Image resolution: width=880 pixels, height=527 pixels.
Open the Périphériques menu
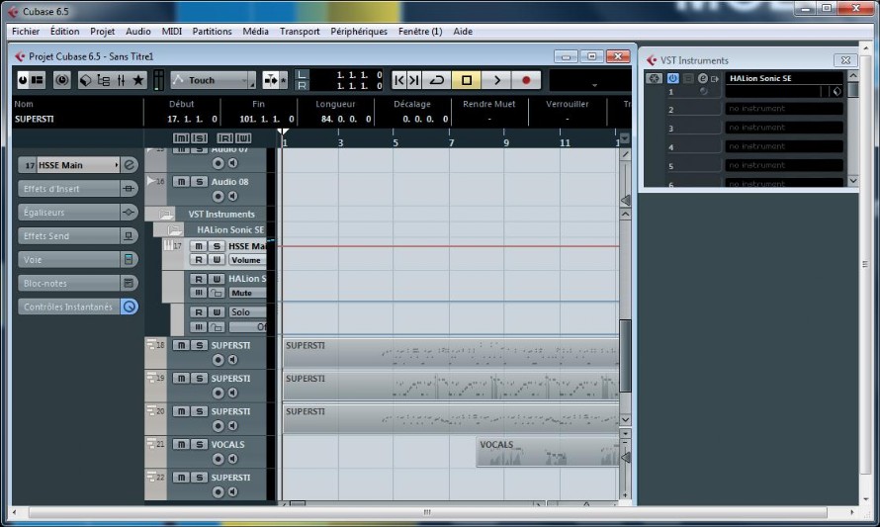pyautogui.click(x=359, y=32)
